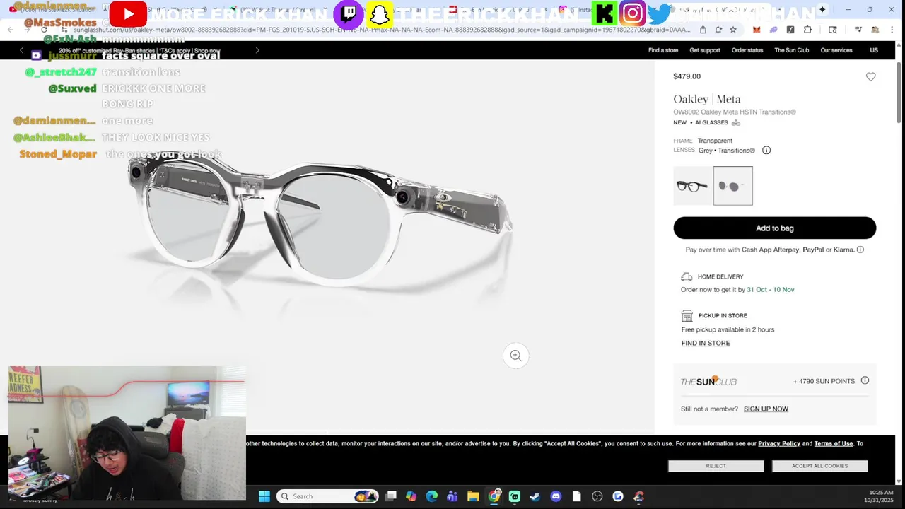Accept all cookies in the banner
Screen dimensions: 905x509
(819, 466)
